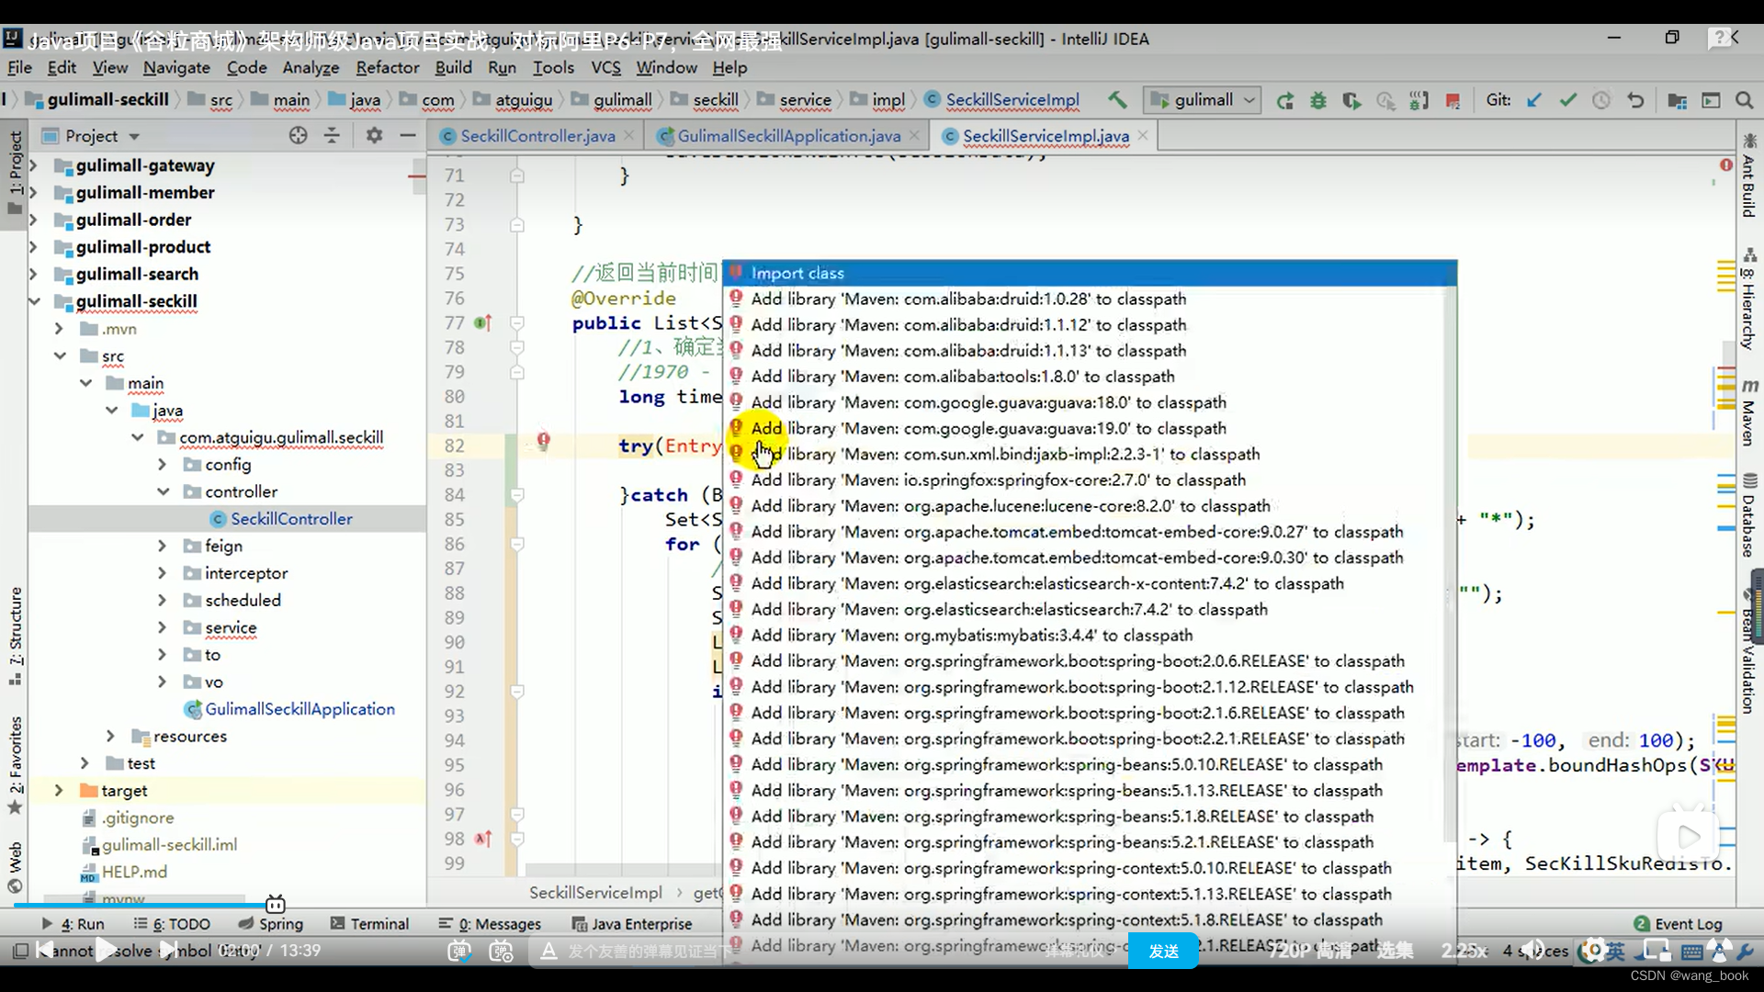Select GulimallSeckillApplication tab in editor
Viewport: 1764px width, 992px height.
click(788, 136)
